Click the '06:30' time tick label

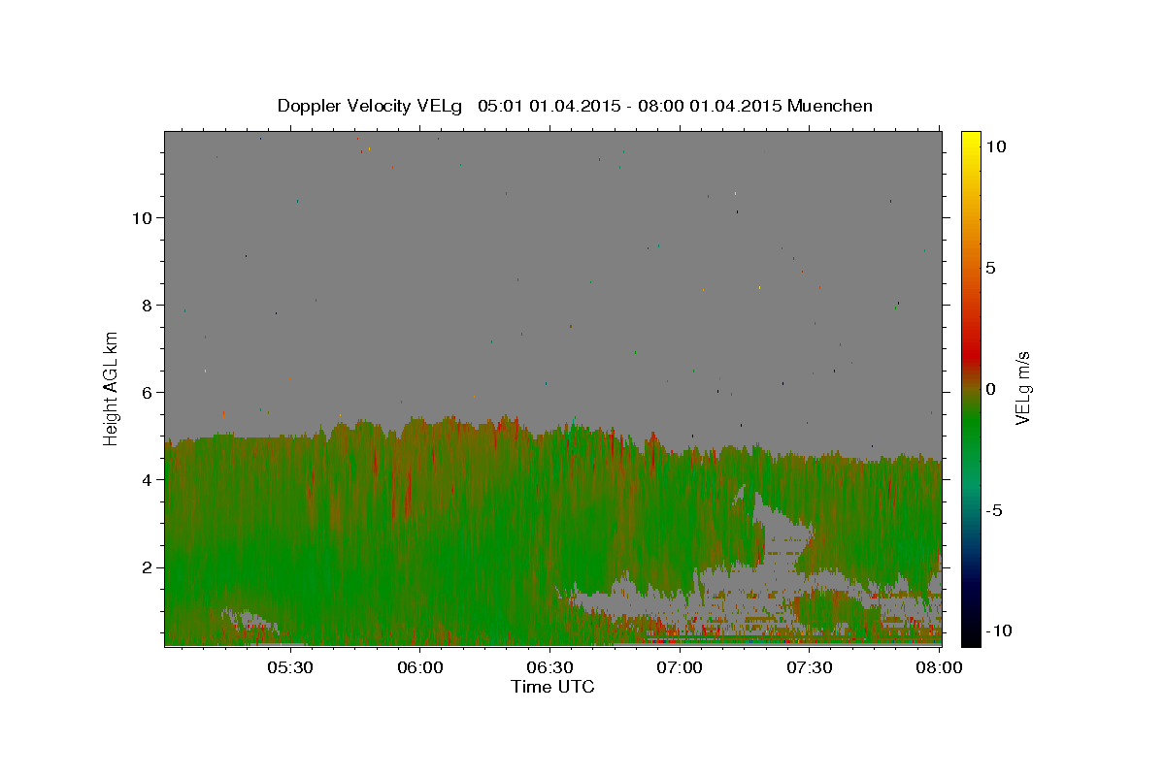[x=549, y=667]
